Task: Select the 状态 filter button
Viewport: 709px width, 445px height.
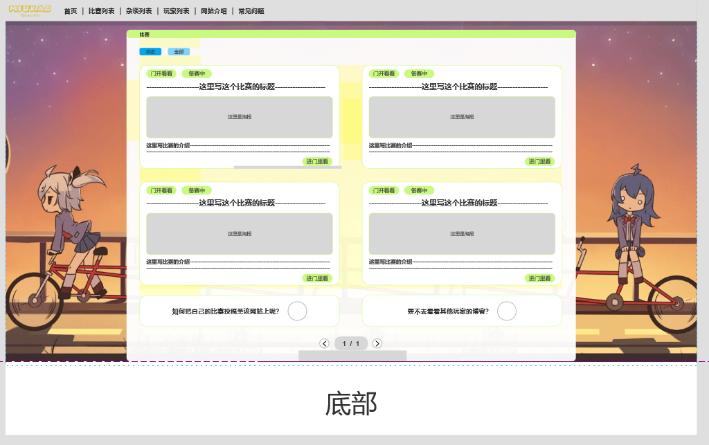Action: (150, 52)
